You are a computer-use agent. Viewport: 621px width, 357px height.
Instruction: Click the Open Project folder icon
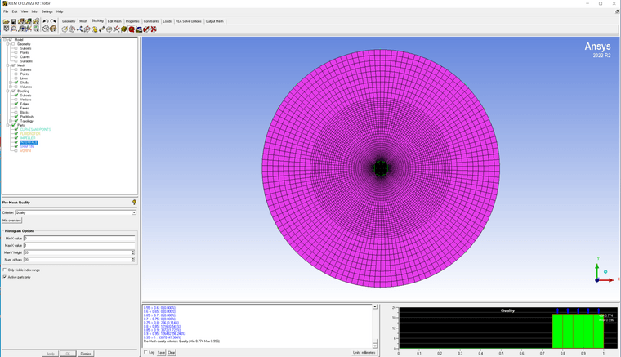tap(7, 21)
